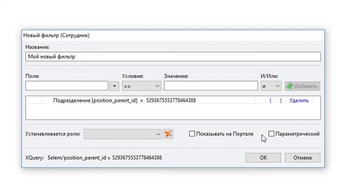
Task: Check the Параметрический checkbox
Action: coord(271,134)
